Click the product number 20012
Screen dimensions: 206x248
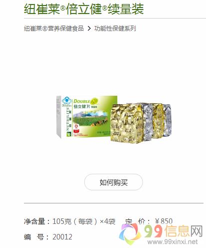click(x=62, y=237)
